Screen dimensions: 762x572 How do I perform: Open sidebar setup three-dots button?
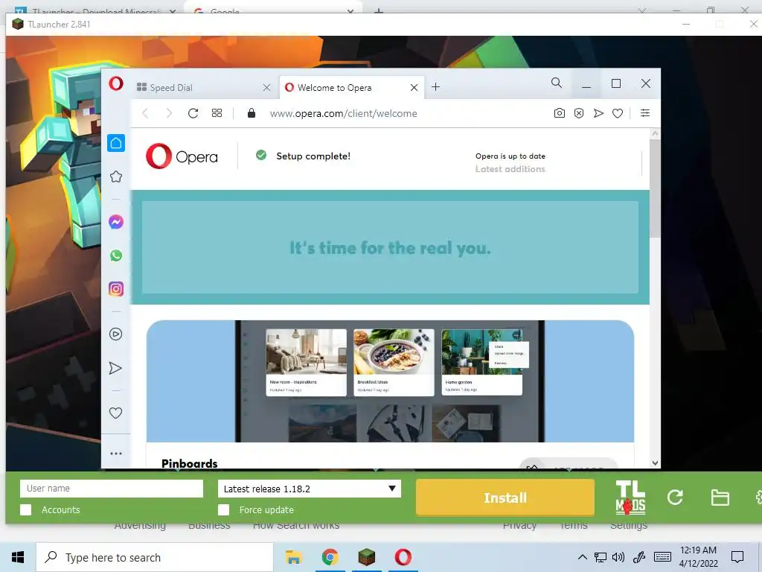coord(115,454)
